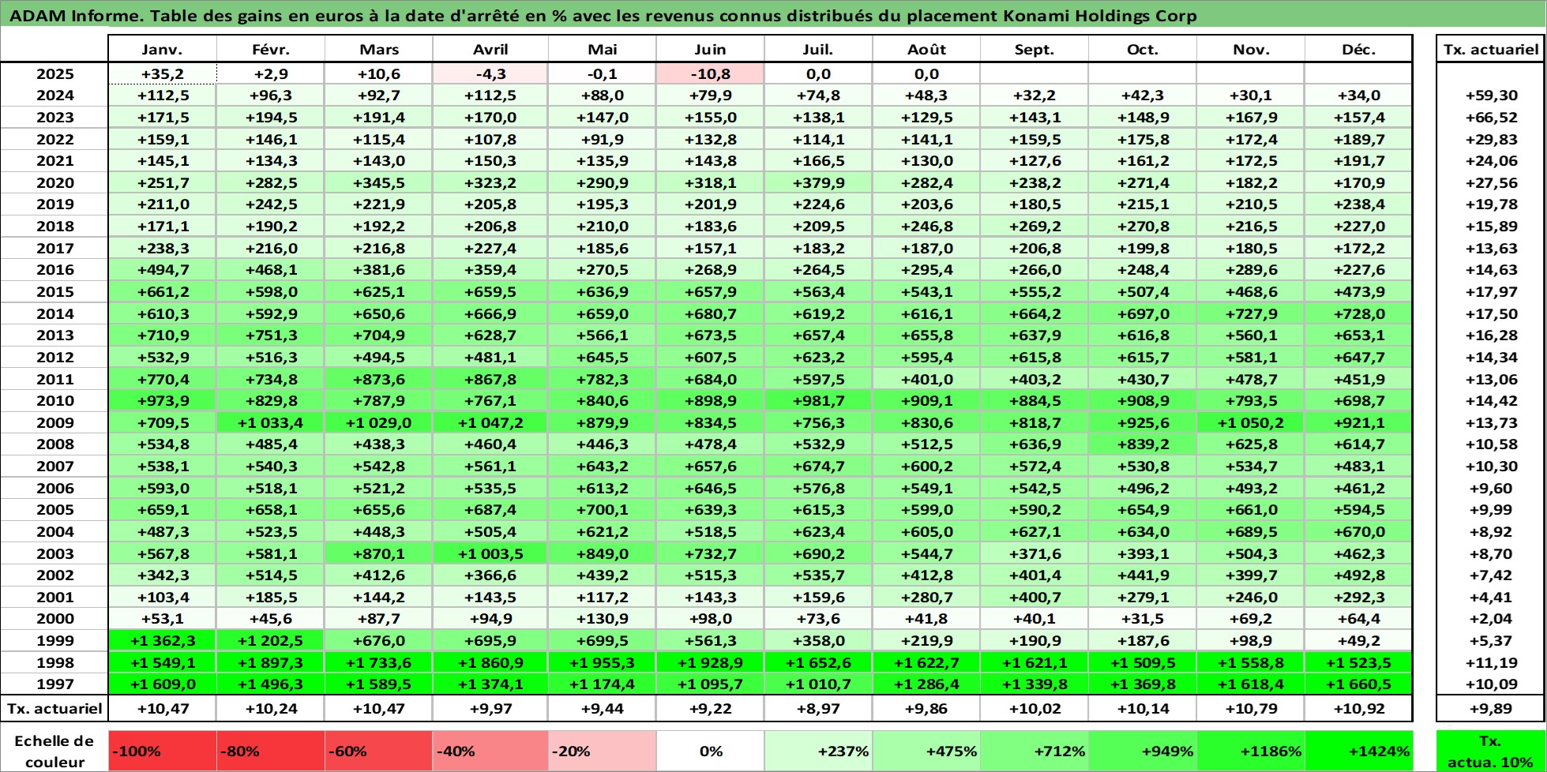
Task: Click the 2009 row label
Action: point(54,423)
